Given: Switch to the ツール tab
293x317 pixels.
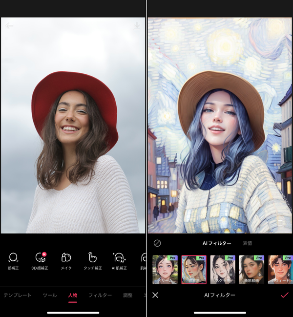Looking at the screenshot, I should [x=50, y=295].
